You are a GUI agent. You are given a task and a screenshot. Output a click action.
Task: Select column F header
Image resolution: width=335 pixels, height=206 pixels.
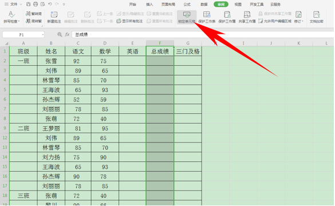160,43
